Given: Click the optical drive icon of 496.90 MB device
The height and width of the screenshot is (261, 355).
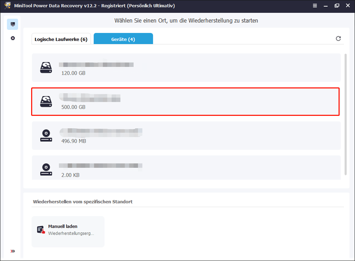Looking at the screenshot, I should 46,136.
